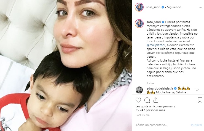Click the sosa_sabri avatar beside the caption
The width and height of the screenshot is (204, 131).
pos(139,24)
